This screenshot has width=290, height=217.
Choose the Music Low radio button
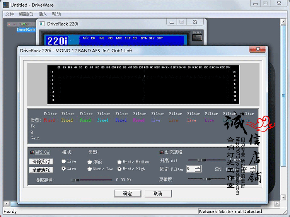pos(90,169)
